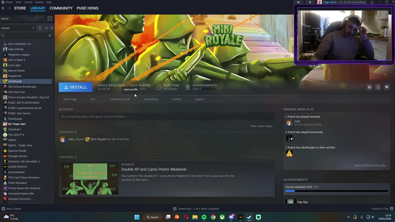Go back using the navigation back arrow
Image resolution: width=395 pixels, height=222 pixels.
[3, 8]
